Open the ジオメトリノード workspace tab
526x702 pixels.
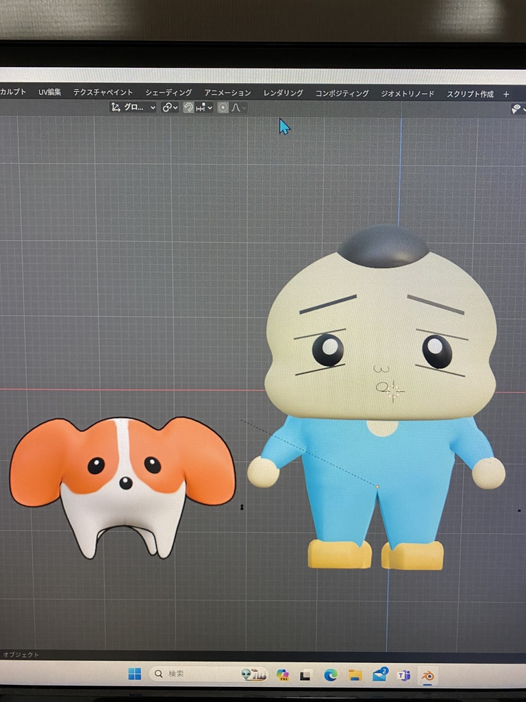point(408,93)
